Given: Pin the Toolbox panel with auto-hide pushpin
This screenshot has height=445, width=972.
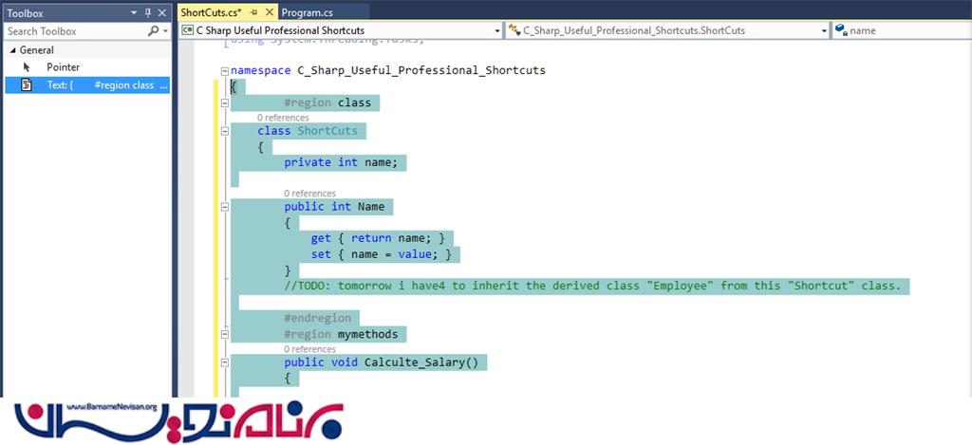Looking at the screenshot, I should [x=148, y=14].
